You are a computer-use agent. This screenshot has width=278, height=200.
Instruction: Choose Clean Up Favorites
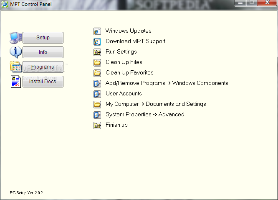tap(129, 73)
